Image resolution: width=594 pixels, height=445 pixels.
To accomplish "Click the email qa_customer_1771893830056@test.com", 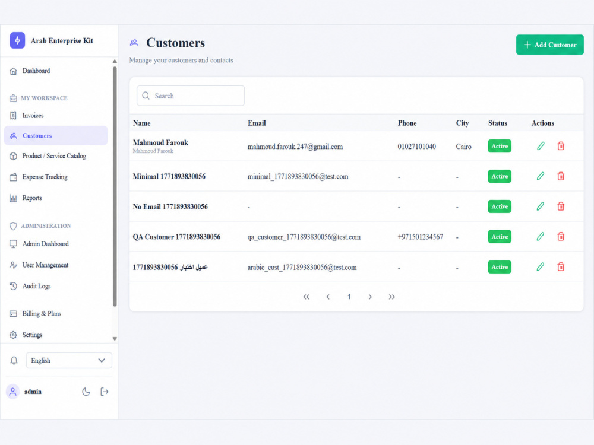I will point(304,237).
